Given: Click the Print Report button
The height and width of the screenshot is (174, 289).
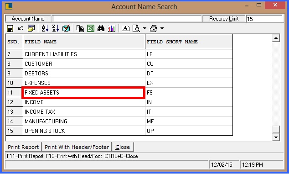Looking at the screenshot, I should click(23, 147).
